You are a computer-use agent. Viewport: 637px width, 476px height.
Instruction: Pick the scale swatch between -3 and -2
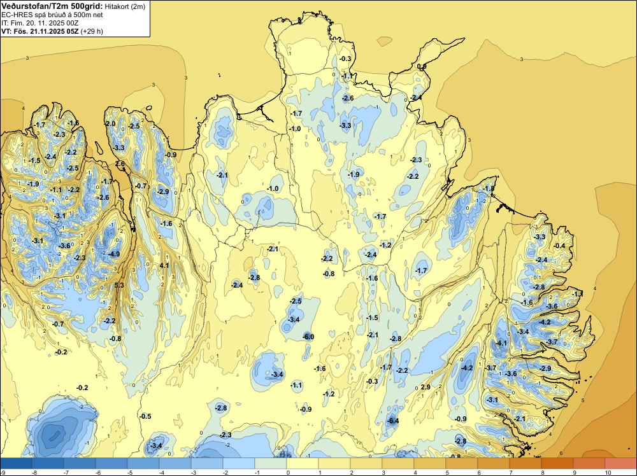(x=207, y=463)
